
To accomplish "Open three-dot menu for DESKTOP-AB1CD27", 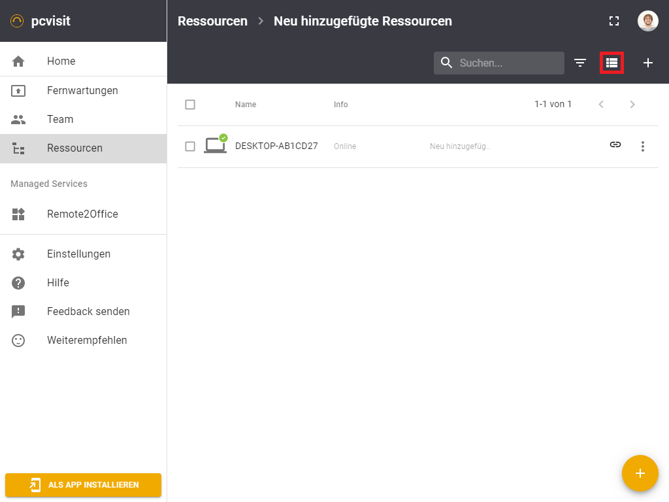I will coord(643,146).
